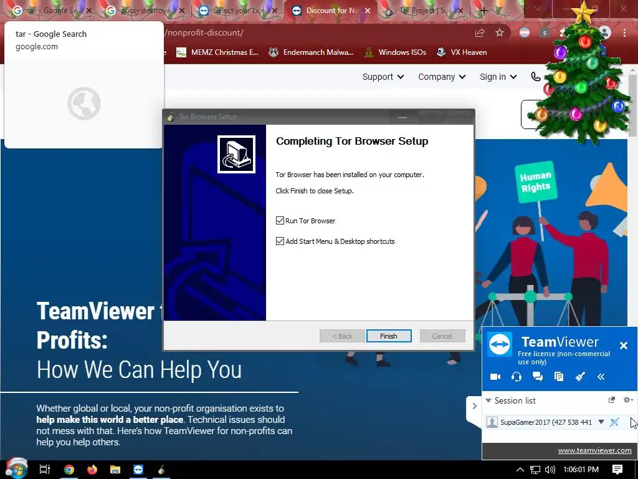Viewport: 638px width, 479px height.
Task: Click TeamViewer whiteboard marker icon
Action: 580,377
